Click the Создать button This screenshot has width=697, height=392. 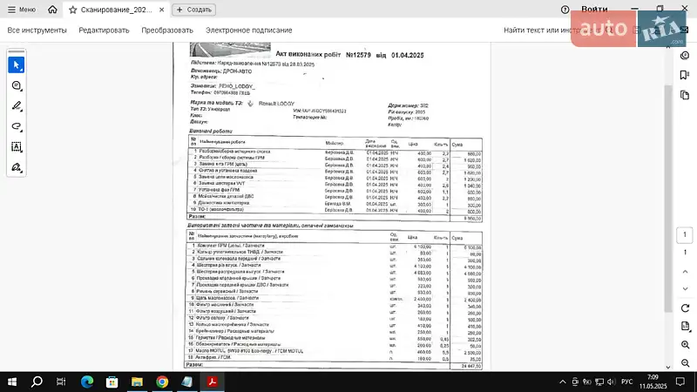(193, 10)
